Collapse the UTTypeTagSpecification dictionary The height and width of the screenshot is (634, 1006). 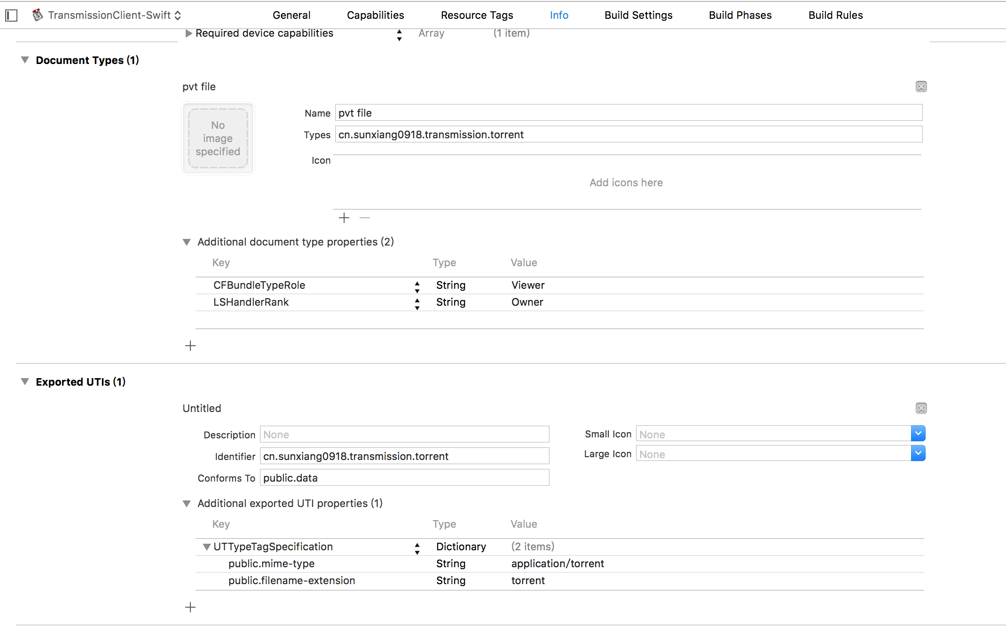point(206,547)
